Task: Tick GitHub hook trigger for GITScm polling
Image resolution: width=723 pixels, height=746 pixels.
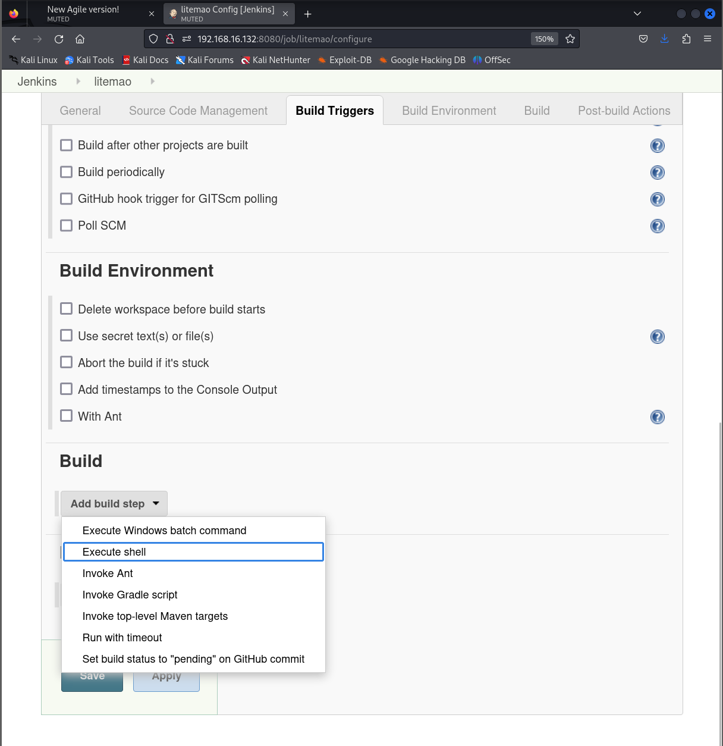Action: (x=67, y=199)
